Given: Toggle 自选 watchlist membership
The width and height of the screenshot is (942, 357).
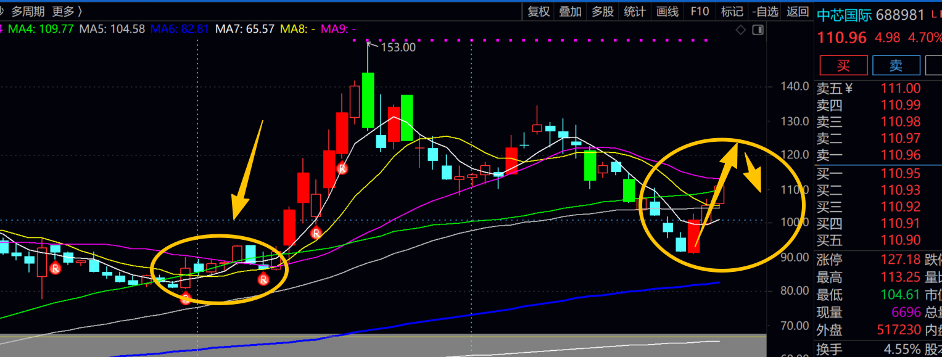Looking at the screenshot, I should (765, 11).
